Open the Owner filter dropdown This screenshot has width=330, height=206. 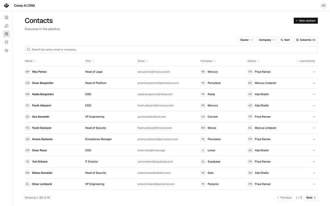pyautogui.click(x=246, y=40)
